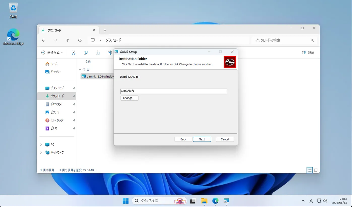Switch to large icons view in status bar
Viewport: 352px width, 207px height.
tap(316, 170)
